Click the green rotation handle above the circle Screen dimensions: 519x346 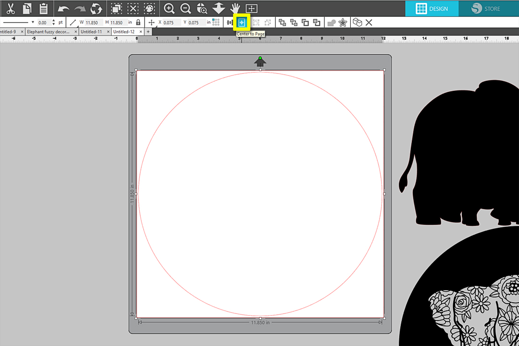[260, 58]
